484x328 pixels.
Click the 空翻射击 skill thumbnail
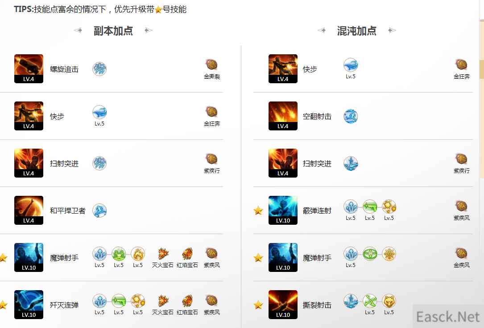tap(283, 116)
